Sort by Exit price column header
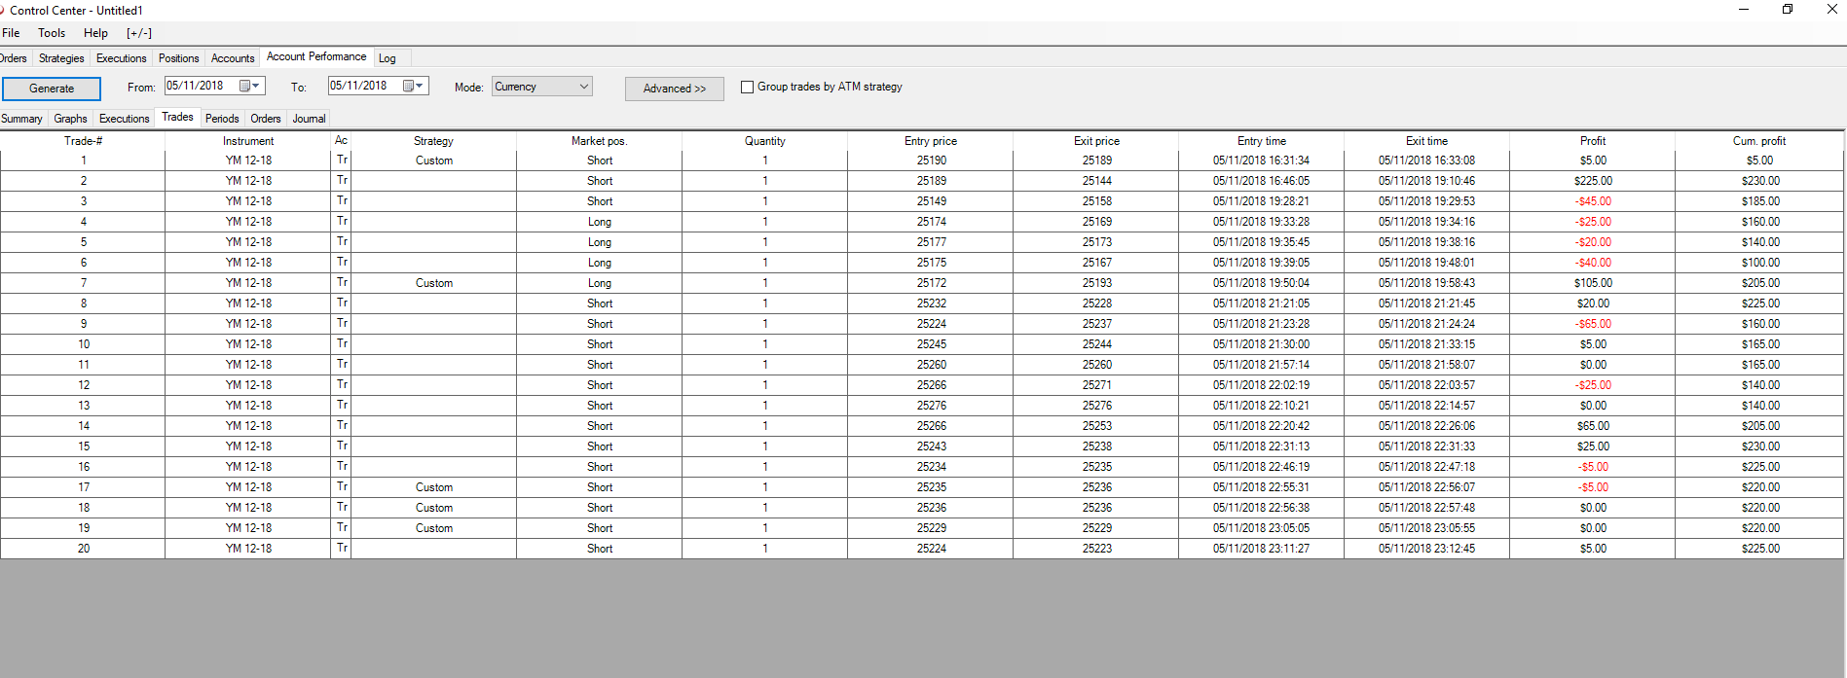1847x678 pixels. [x=1096, y=141]
